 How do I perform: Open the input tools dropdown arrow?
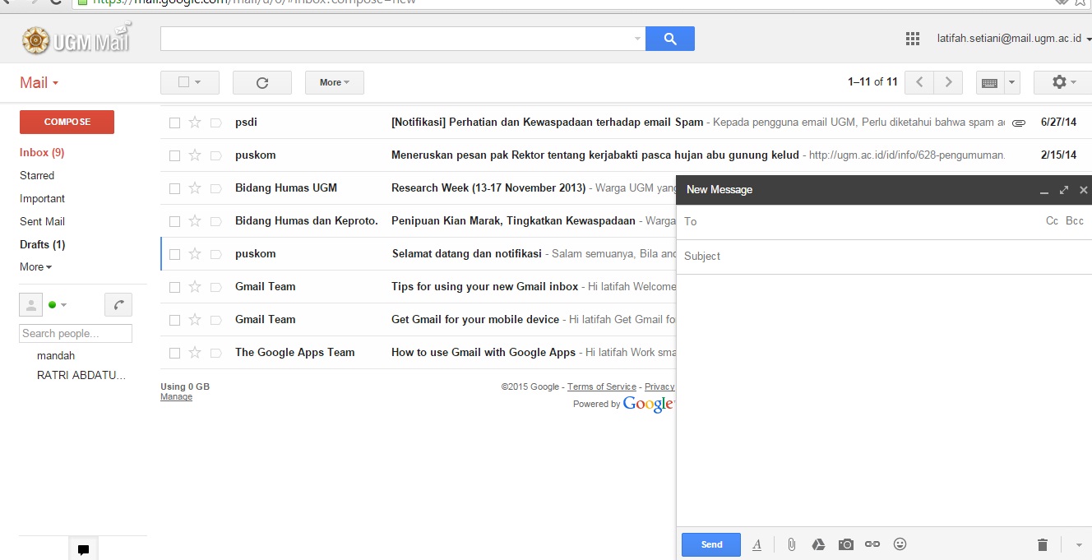pyautogui.click(x=1011, y=82)
